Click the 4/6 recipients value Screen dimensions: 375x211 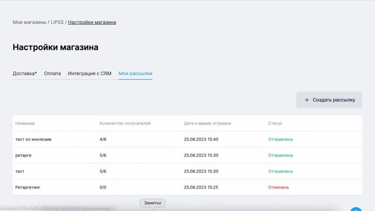(x=103, y=139)
